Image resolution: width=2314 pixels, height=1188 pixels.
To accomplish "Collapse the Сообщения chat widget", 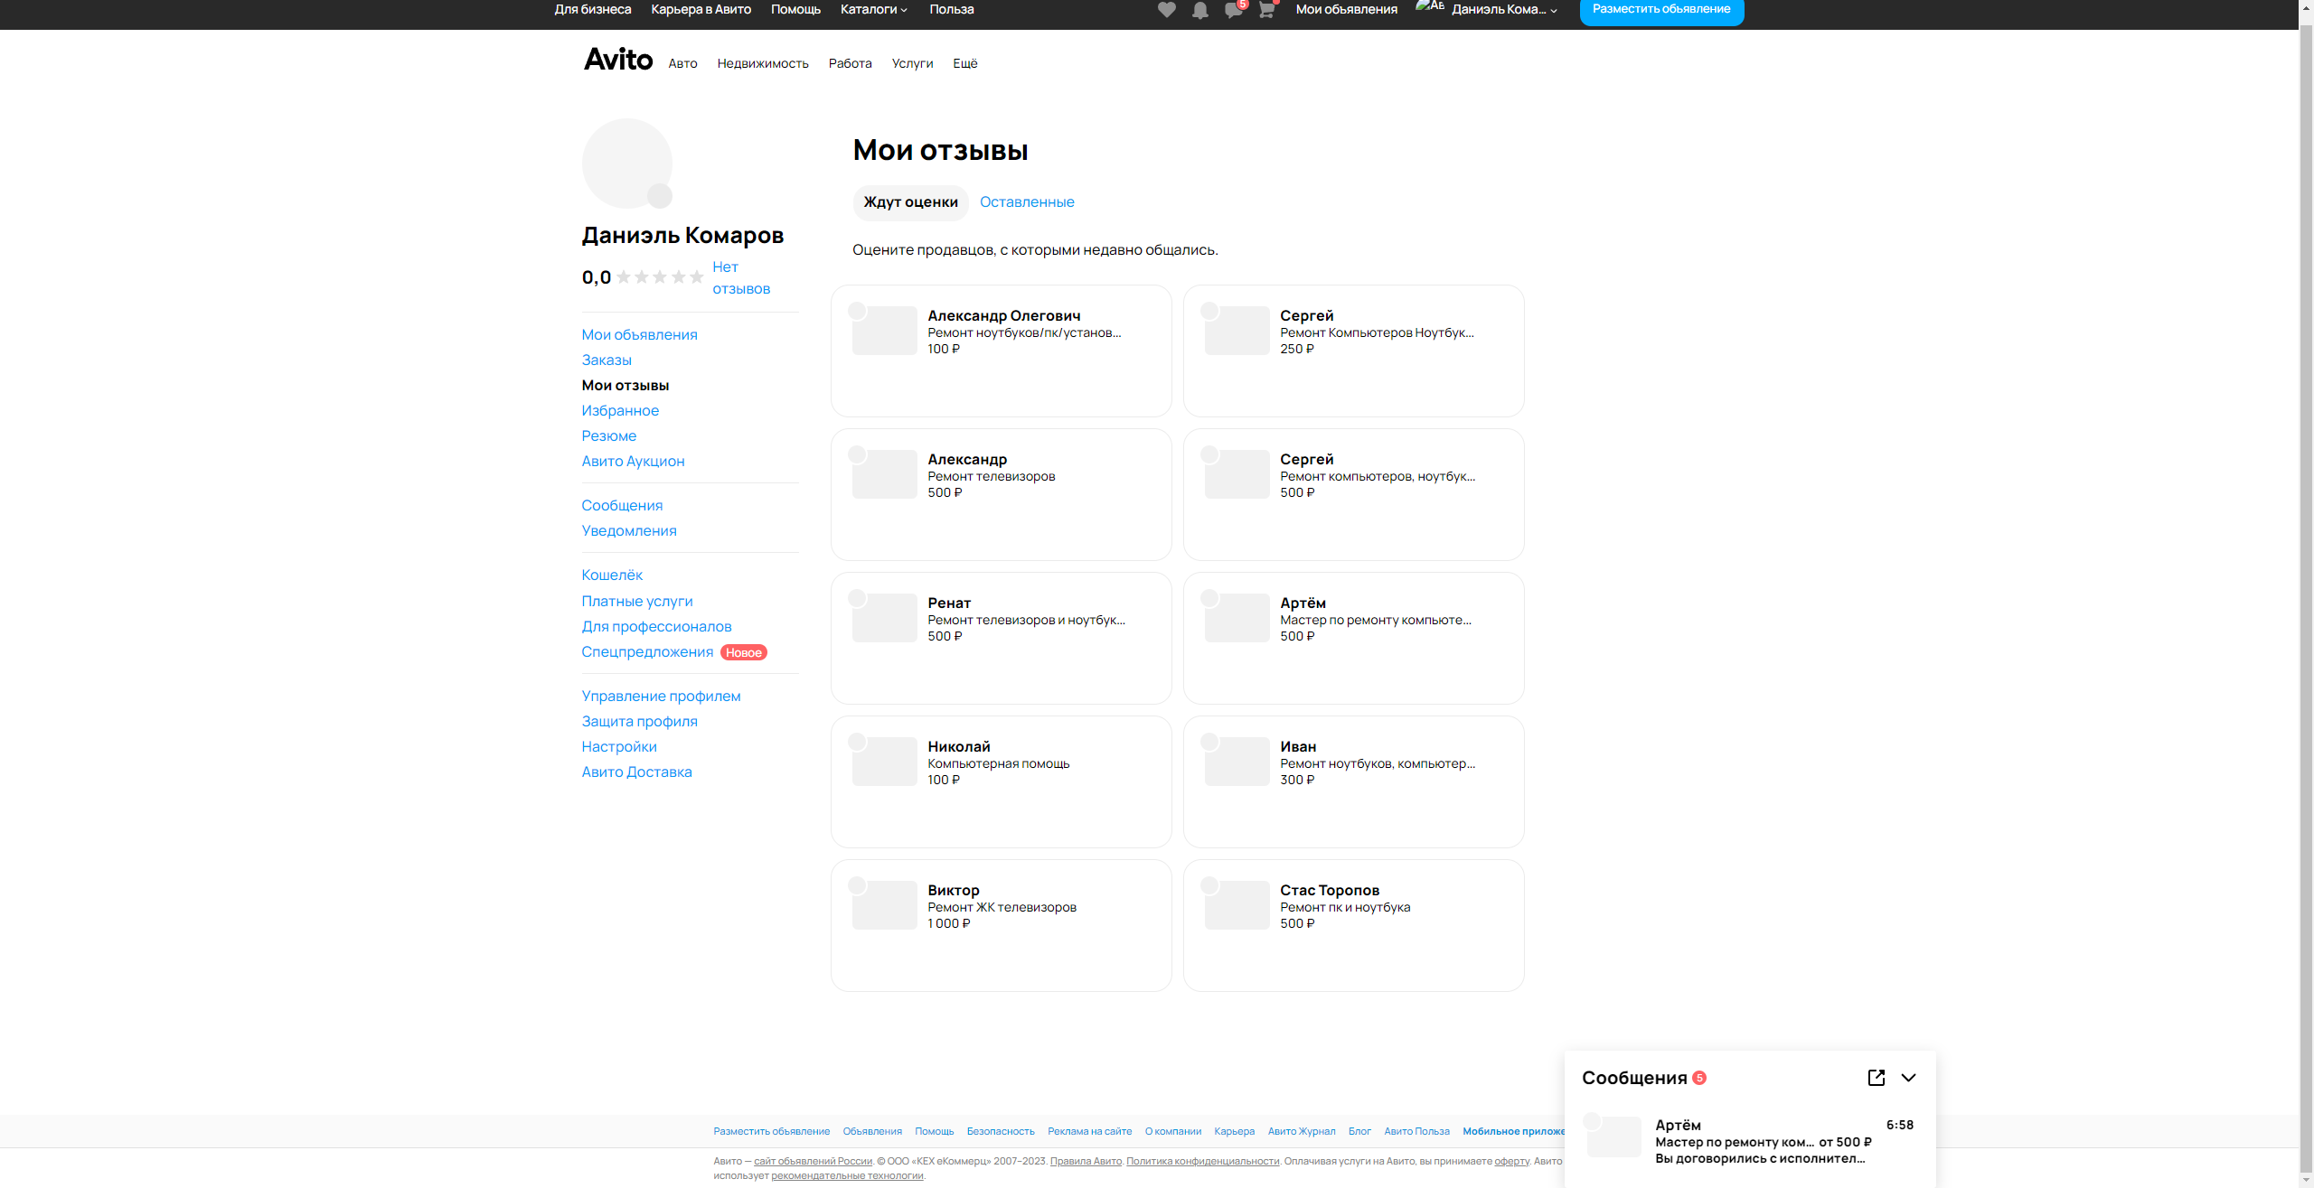I will [x=1908, y=1077].
